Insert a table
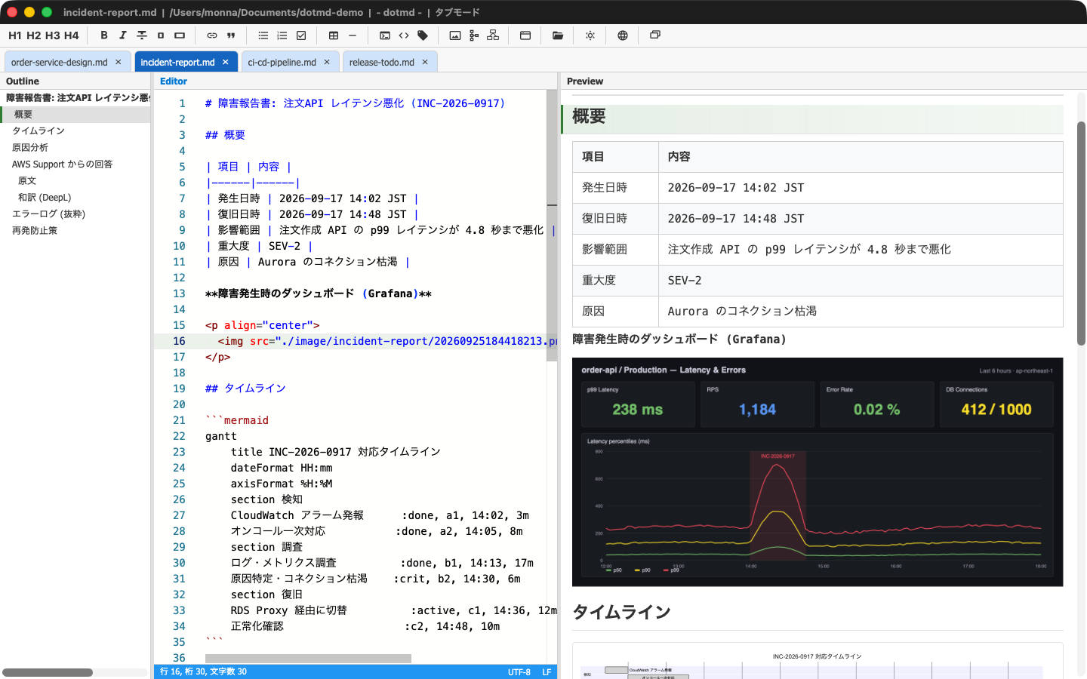The image size is (1087, 679). click(334, 35)
